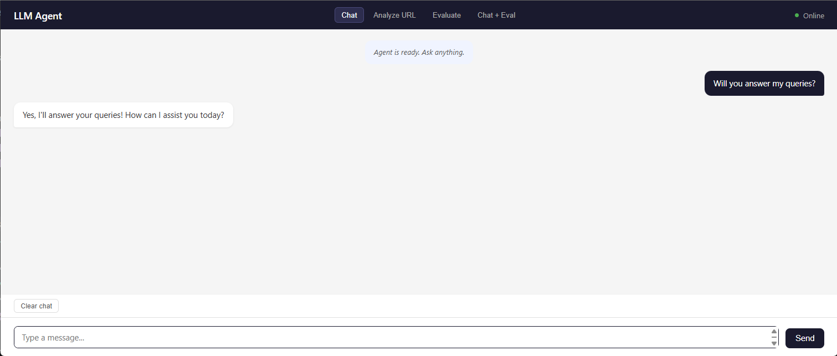
Task: Click the Online status label
Action: [814, 16]
